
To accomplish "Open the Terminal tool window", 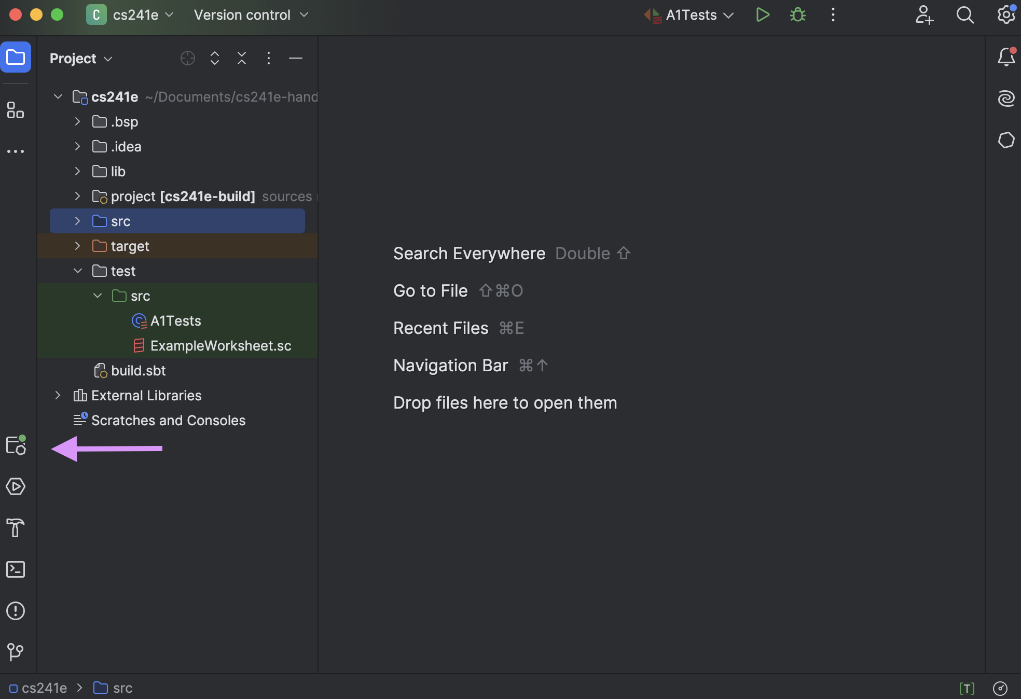I will [x=15, y=569].
